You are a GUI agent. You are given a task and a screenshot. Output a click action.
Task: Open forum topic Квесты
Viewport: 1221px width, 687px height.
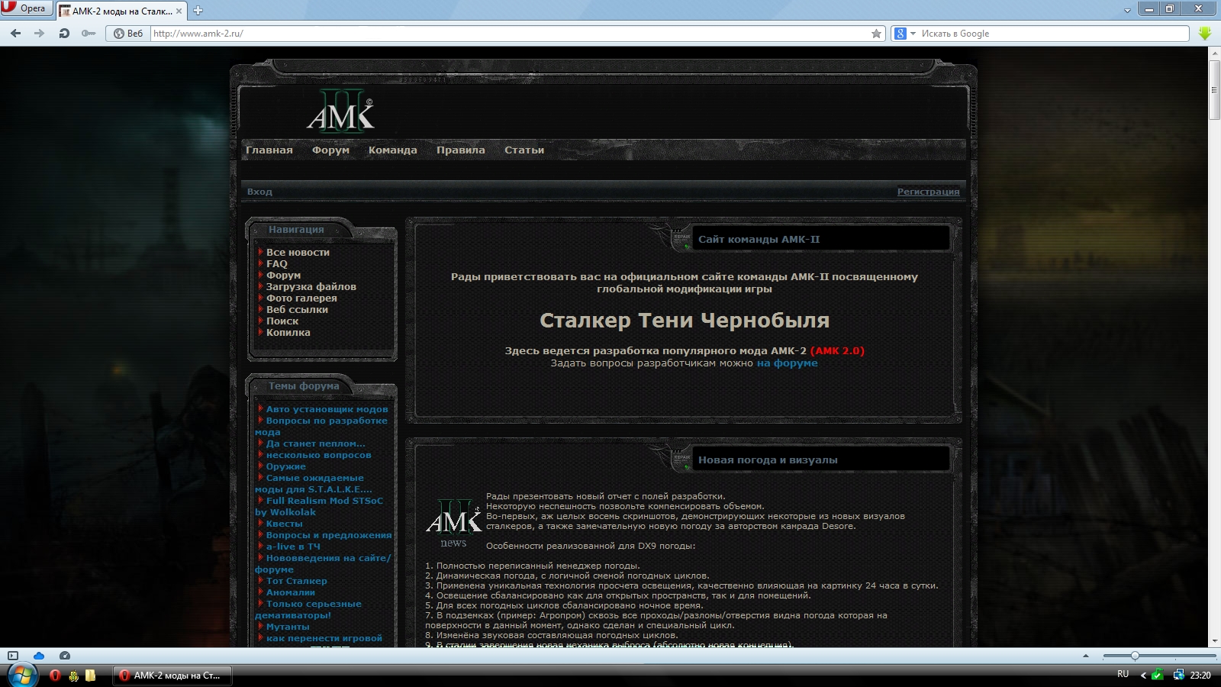(x=284, y=524)
